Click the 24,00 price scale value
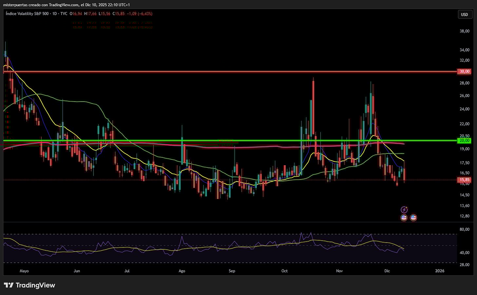 point(465,109)
